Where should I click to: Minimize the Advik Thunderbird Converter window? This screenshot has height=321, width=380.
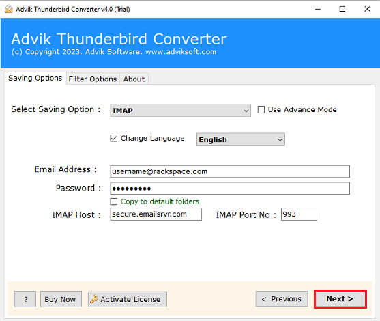click(x=318, y=9)
